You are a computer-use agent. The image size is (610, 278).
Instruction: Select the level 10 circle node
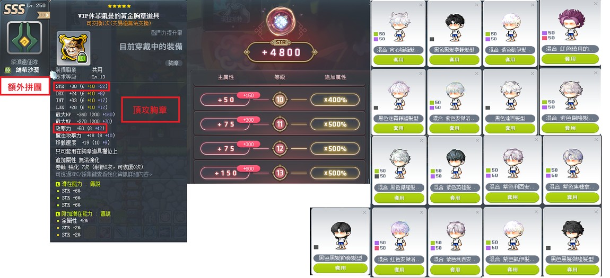click(280, 100)
